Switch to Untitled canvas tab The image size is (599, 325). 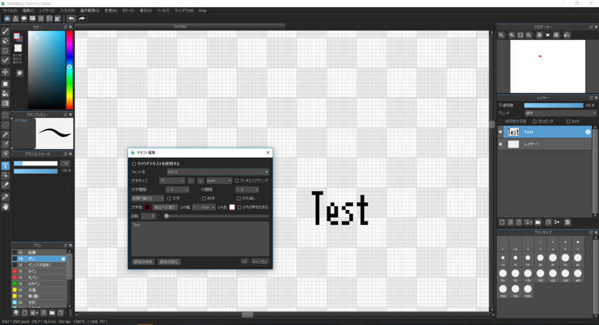180,26
